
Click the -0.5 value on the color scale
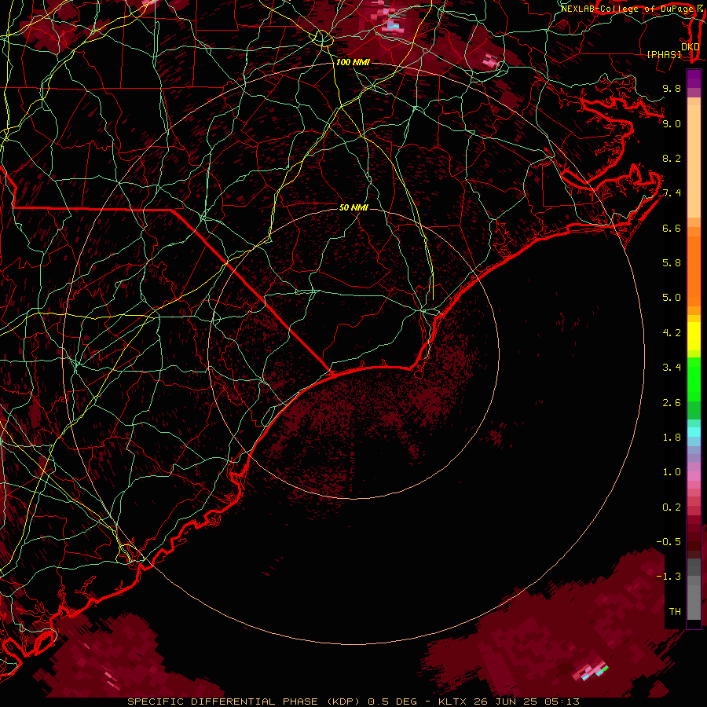669,542
